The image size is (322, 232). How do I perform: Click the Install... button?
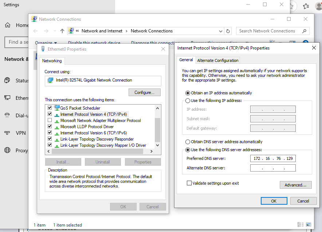[63, 162]
